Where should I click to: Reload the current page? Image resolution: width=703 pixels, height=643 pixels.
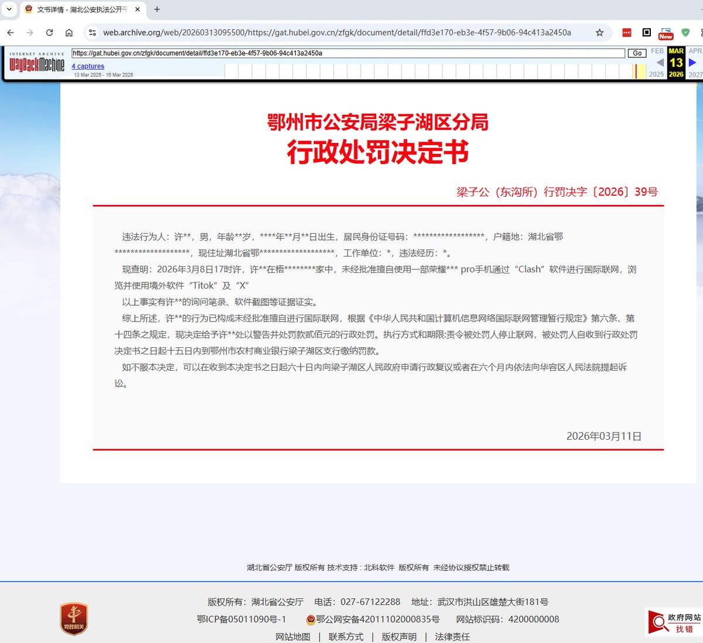tap(49, 33)
